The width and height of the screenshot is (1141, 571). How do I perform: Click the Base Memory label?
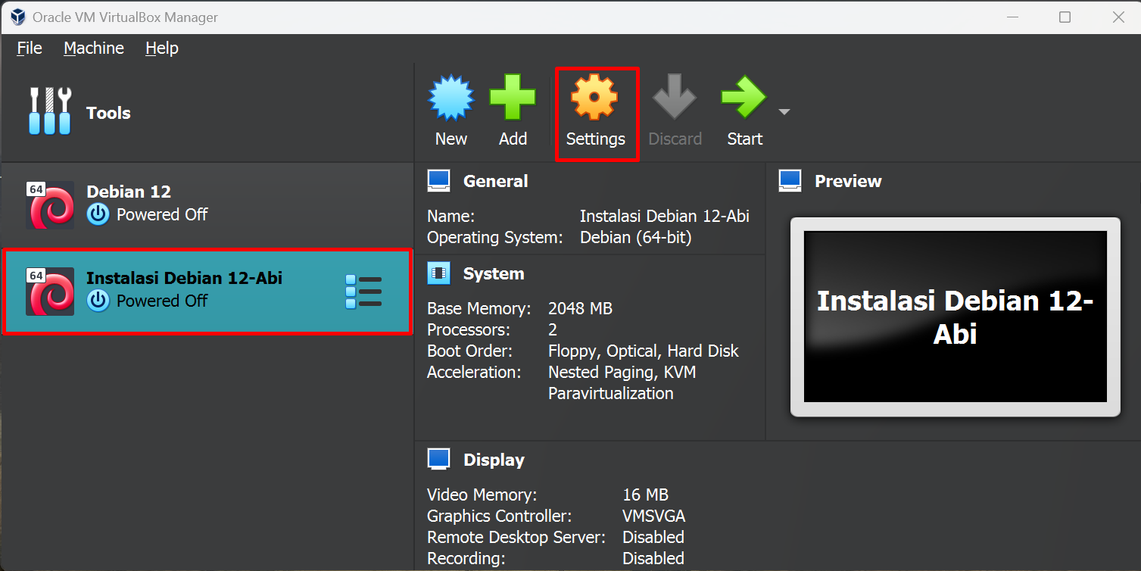pos(479,308)
